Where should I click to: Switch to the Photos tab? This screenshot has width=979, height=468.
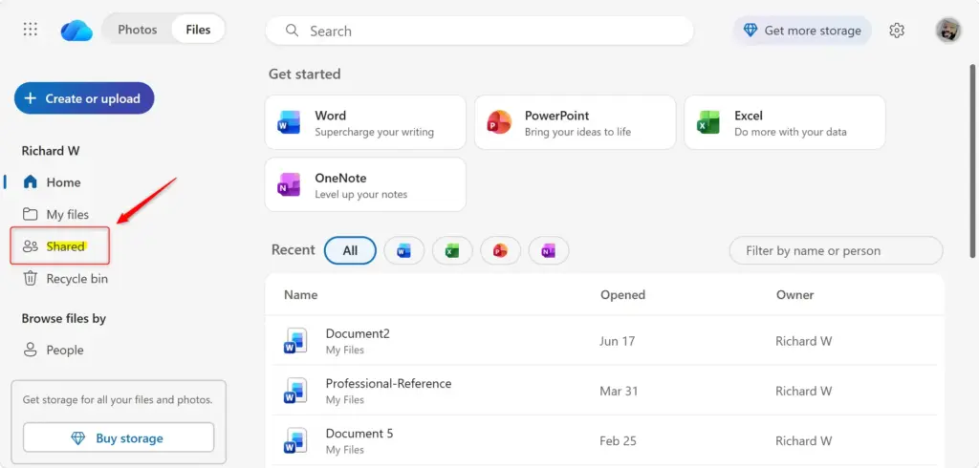pos(138,30)
